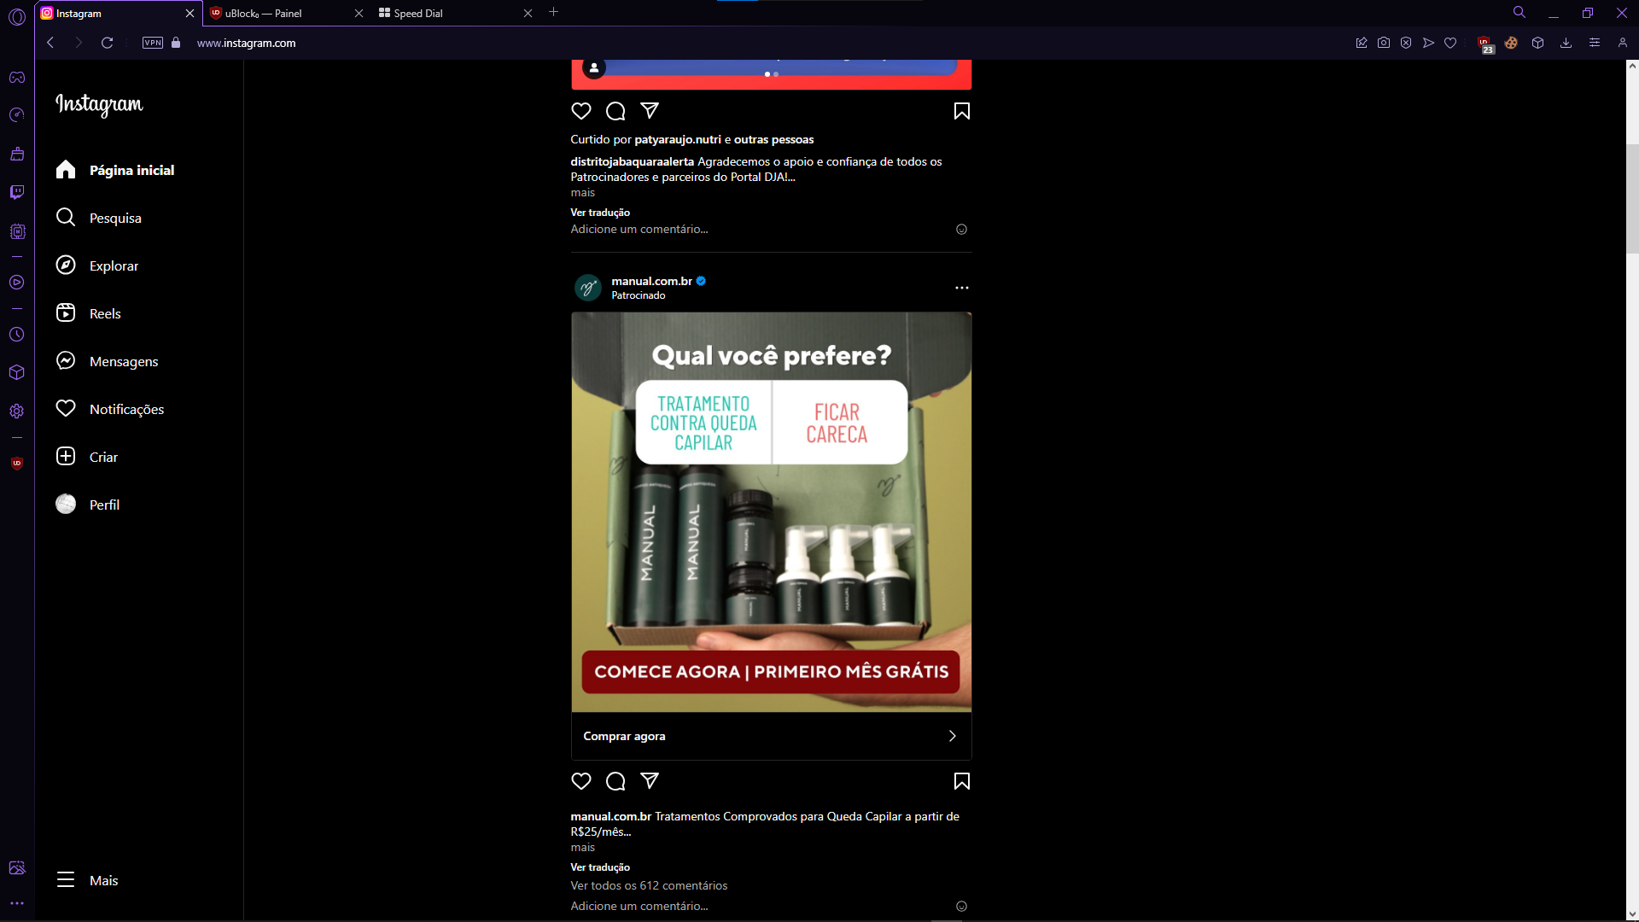Open the uBlock Origin extension popup
Image resolution: width=1639 pixels, height=922 pixels.
[x=1485, y=43]
